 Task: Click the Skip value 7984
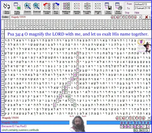136,13
